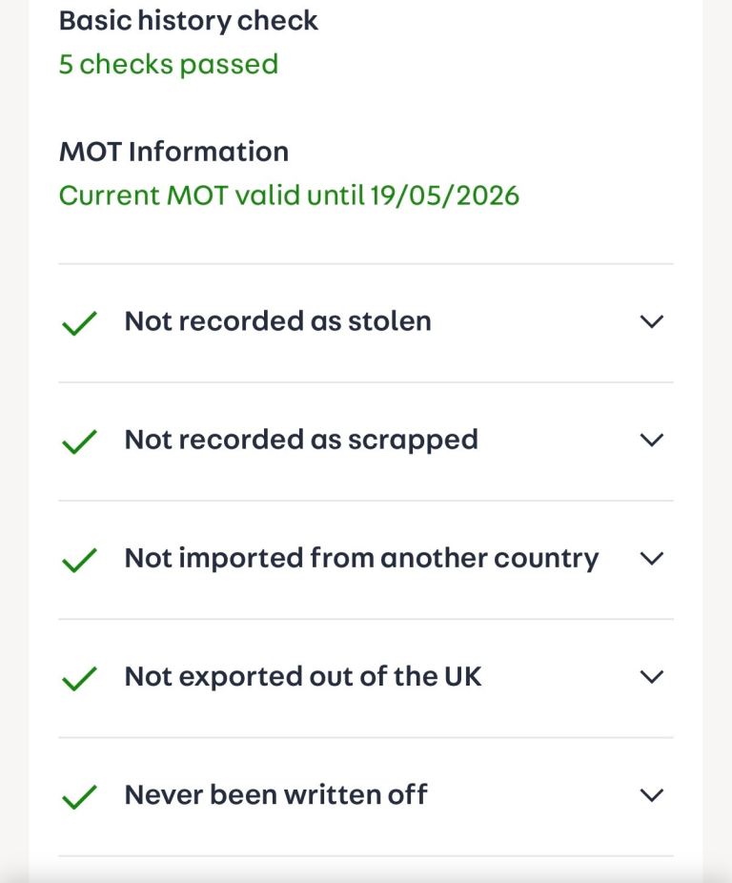Open the Not recorded as scrapped row label
This screenshot has width=732, height=883.
301,440
